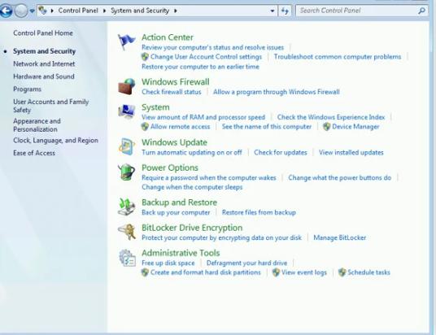Screen dimensions: 436x335
Task: Click the refresh button beside address bar
Action: (285, 11)
